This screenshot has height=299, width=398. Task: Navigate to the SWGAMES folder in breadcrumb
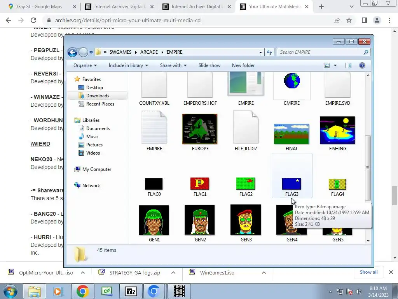click(120, 52)
